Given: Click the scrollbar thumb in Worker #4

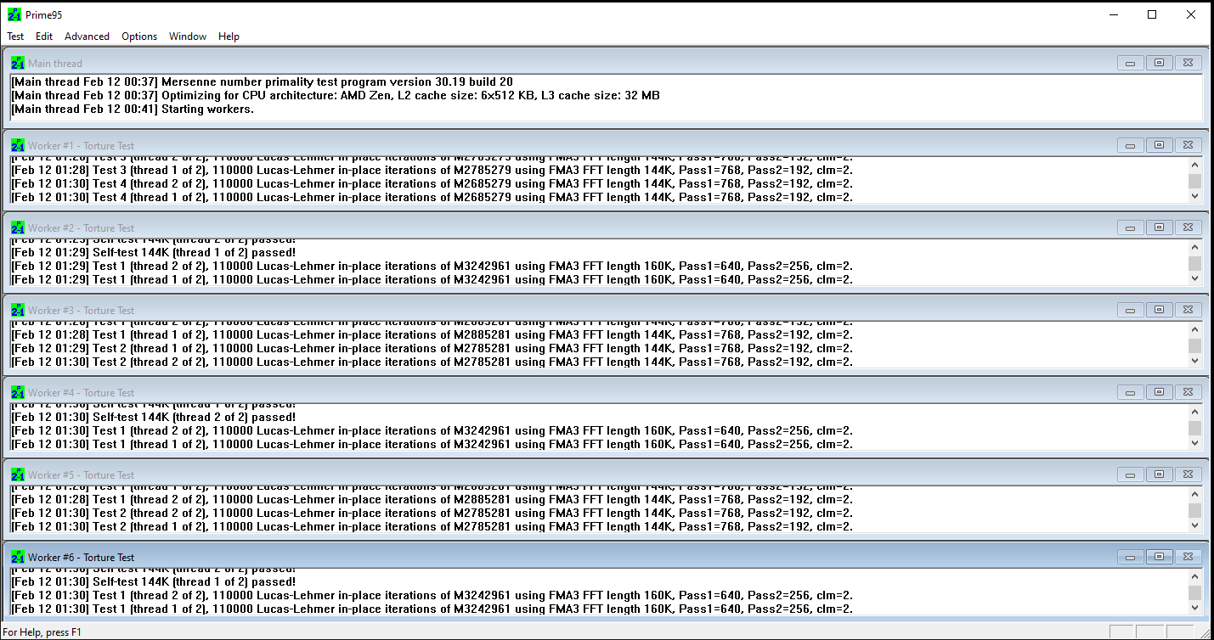Looking at the screenshot, I should click(1194, 429).
